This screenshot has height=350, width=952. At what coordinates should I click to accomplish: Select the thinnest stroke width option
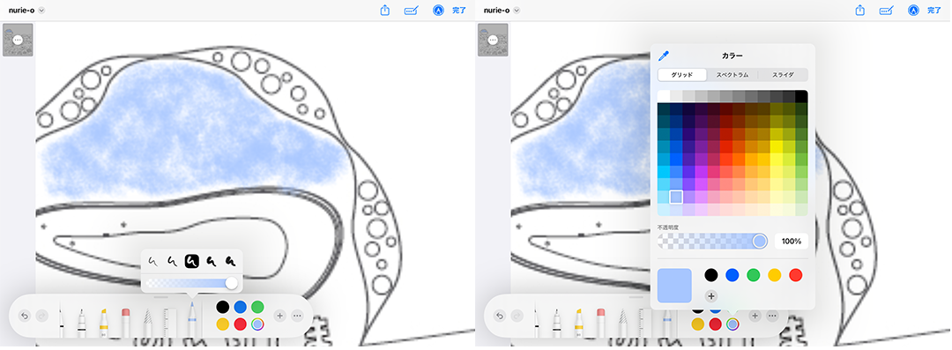click(x=152, y=261)
